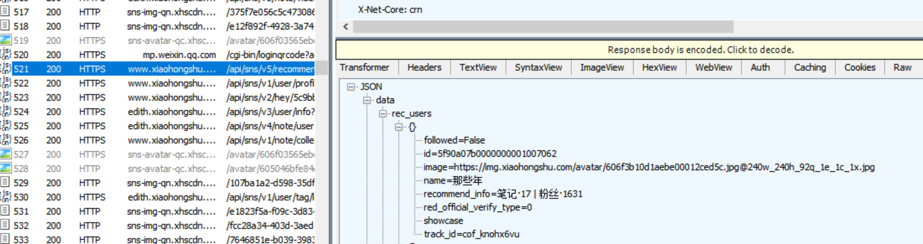Click the image icon of session 519

6,40
